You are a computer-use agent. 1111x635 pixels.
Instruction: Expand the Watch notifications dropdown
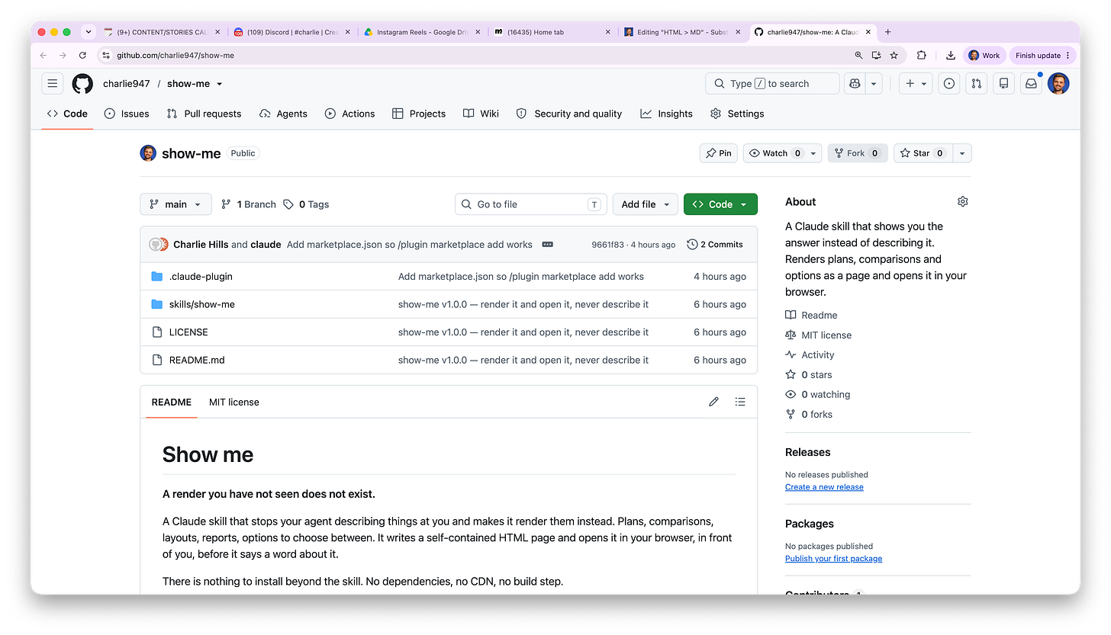(x=813, y=153)
